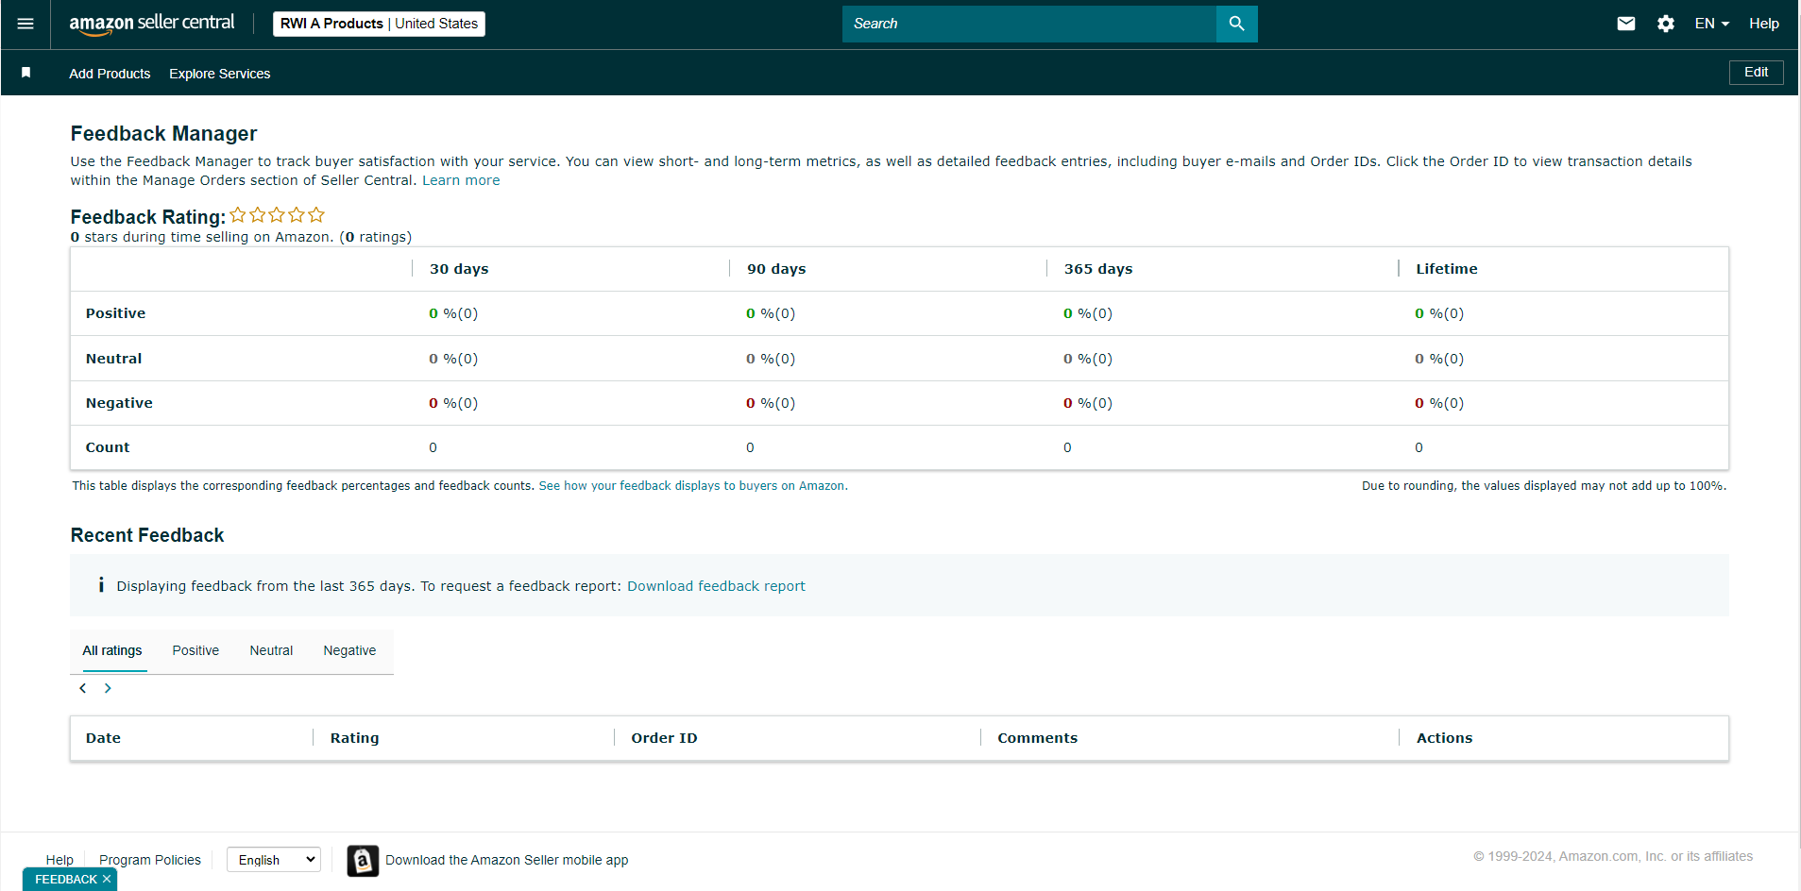Click the Actions column header
The width and height of the screenshot is (1801, 891).
(1444, 738)
